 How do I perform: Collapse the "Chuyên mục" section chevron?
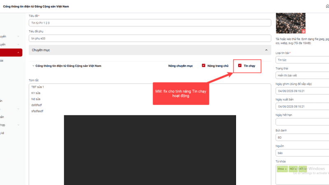266,50
